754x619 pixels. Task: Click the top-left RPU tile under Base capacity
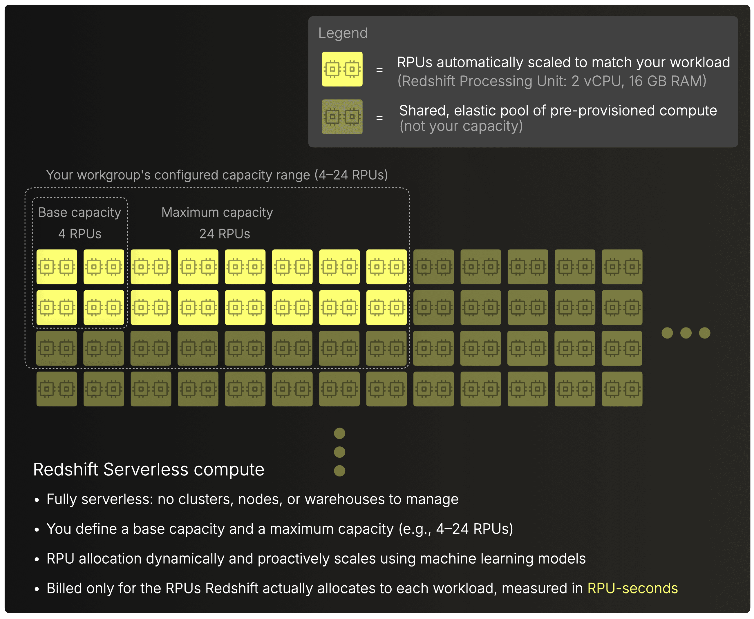[57, 267]
